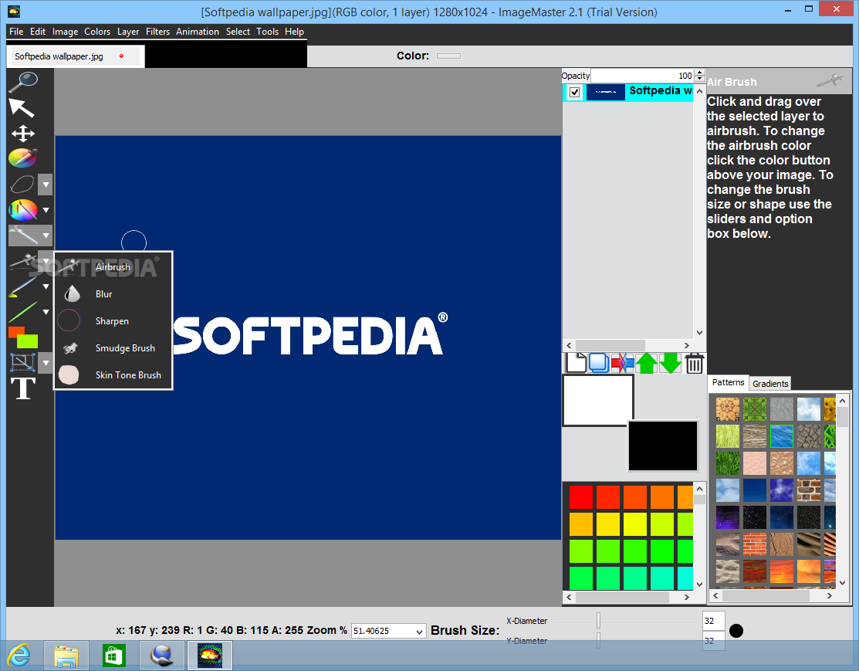859x671 pixels.
Task: Open the Tools menu
Action: click(x=267, y=32)
